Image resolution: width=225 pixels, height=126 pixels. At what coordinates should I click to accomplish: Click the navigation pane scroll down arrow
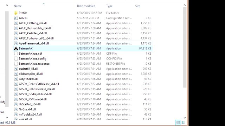tap(7, 118)
